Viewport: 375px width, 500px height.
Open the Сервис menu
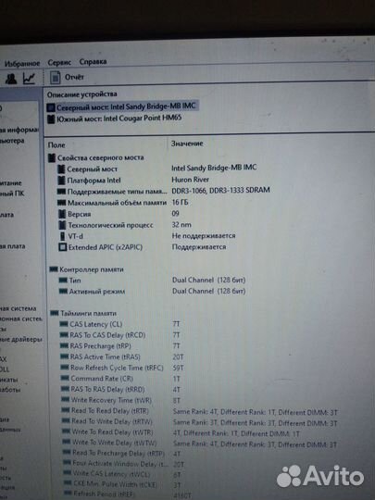pyautogui.click(x=59, y=63)
